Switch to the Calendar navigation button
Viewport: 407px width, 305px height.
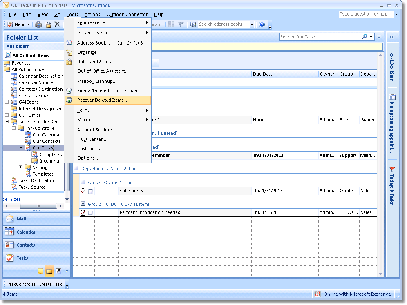[x=26, y=232]
